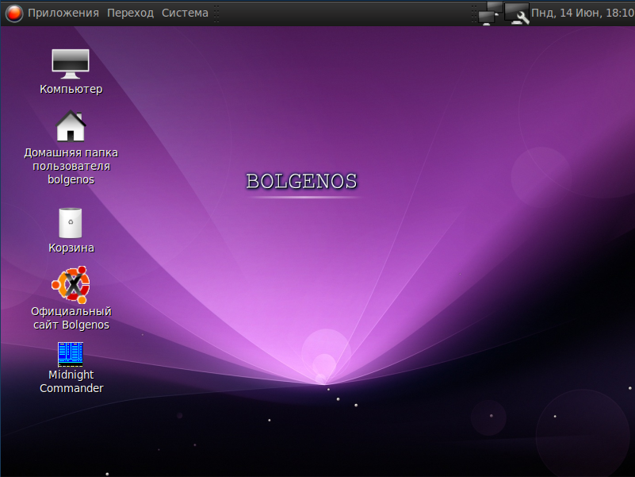Select the Midnight Commander launcher icon

point(71,354)
